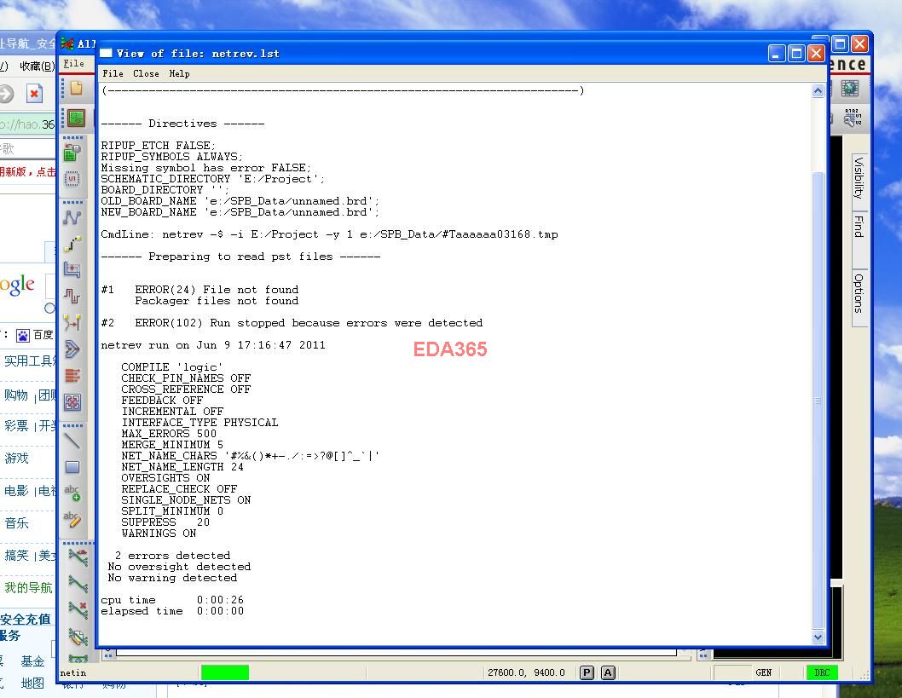
Task: Click the scroll-up arrow in log viewer
Action: 818,91
